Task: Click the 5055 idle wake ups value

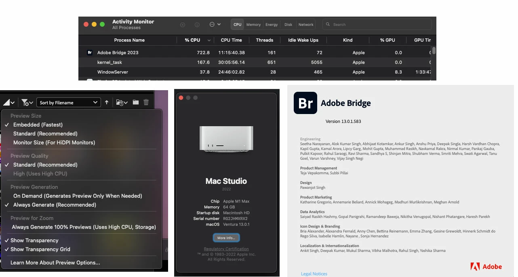Action: coord(317,63)
